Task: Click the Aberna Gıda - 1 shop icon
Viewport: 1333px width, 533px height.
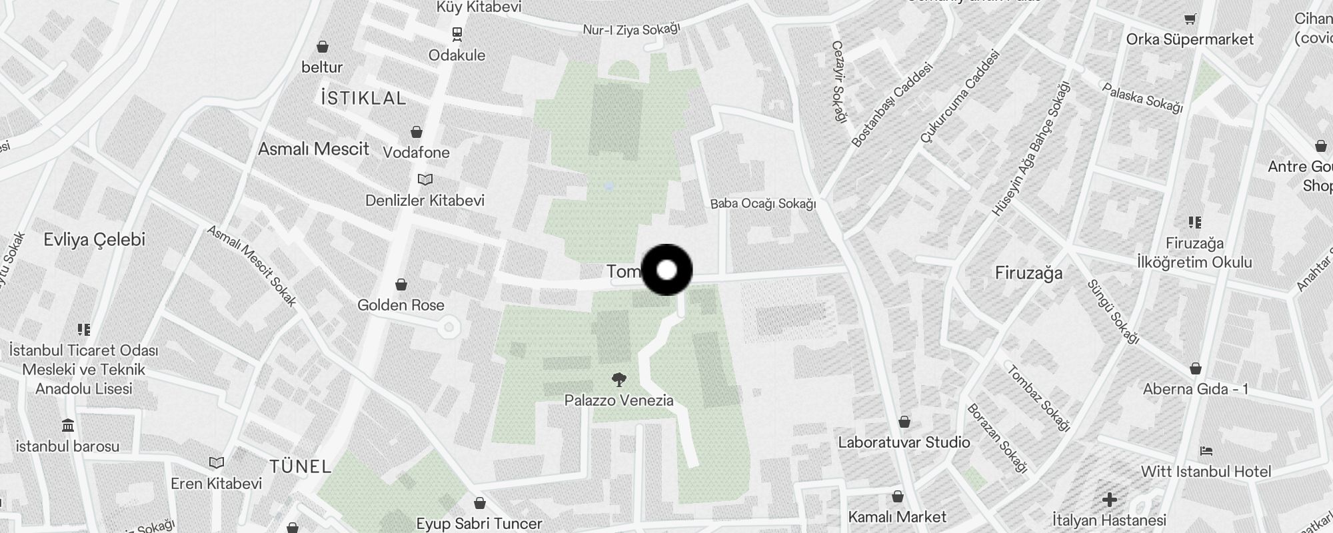Action: 1196,368
